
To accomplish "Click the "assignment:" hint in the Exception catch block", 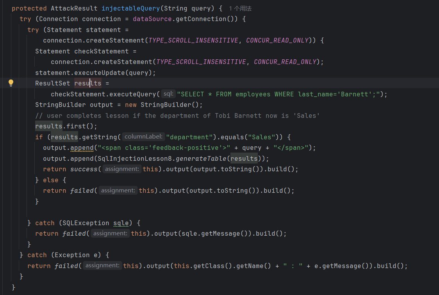I will click(x=102, y=266).
